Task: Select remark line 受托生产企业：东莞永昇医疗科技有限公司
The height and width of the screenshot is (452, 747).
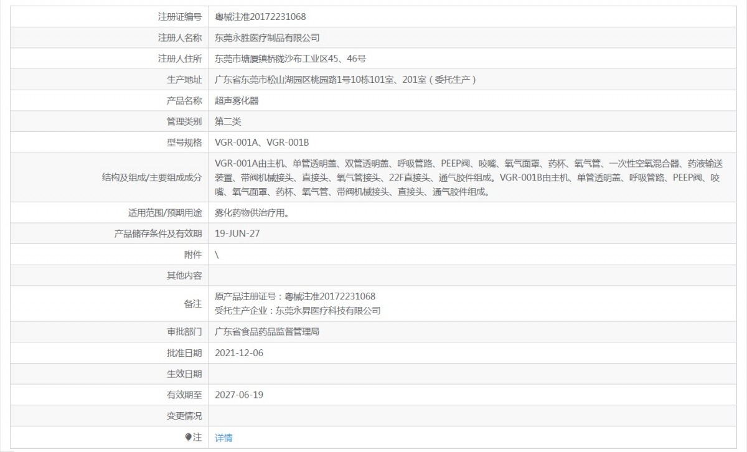Action: [x=298, y=310]
